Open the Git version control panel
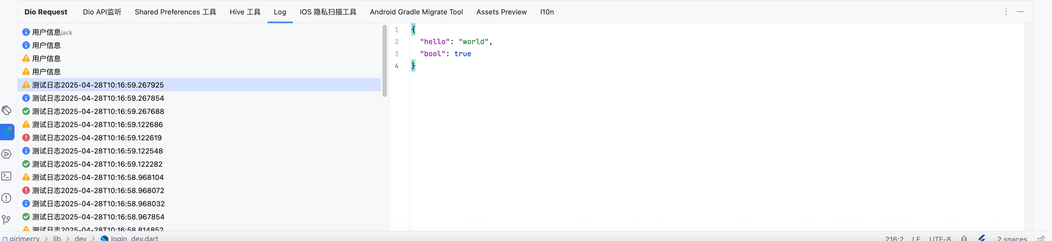Image resolution: width=1052 pixels, height=241 pixels. 7,220
